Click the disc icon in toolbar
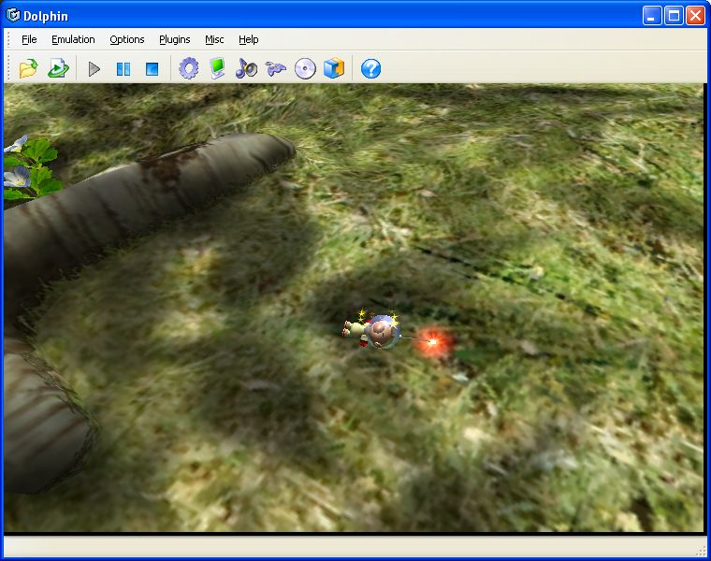 click(x=305, y=69)
